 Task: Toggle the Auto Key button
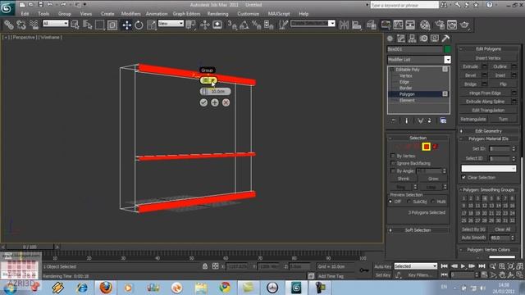coord(383,266)
